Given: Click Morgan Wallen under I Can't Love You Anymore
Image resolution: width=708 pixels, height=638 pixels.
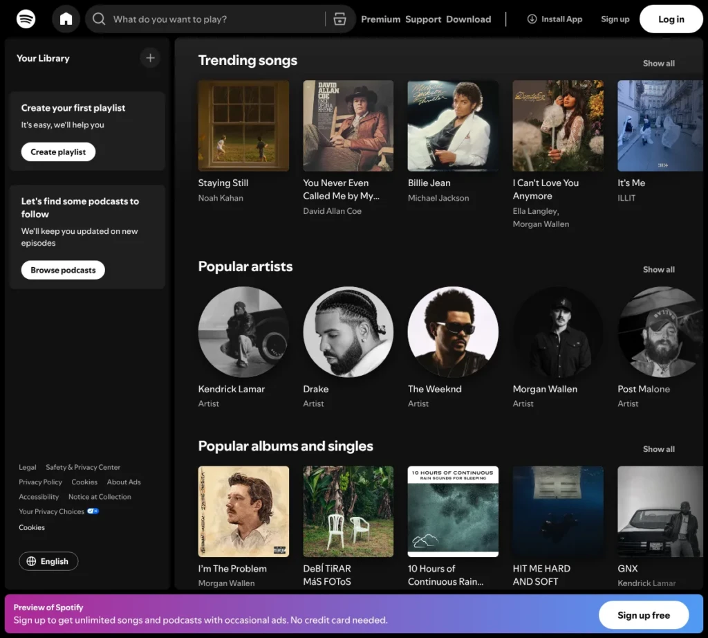Looking at the screenshot, I should [541, 224].
